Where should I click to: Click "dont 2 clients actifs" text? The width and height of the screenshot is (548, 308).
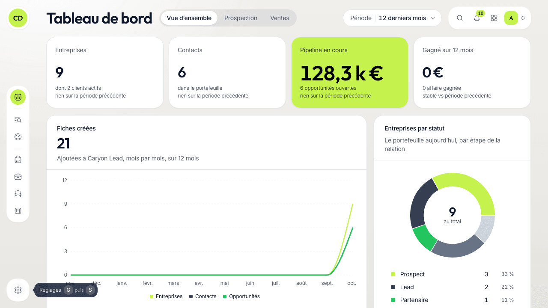[x=78, y=88]
